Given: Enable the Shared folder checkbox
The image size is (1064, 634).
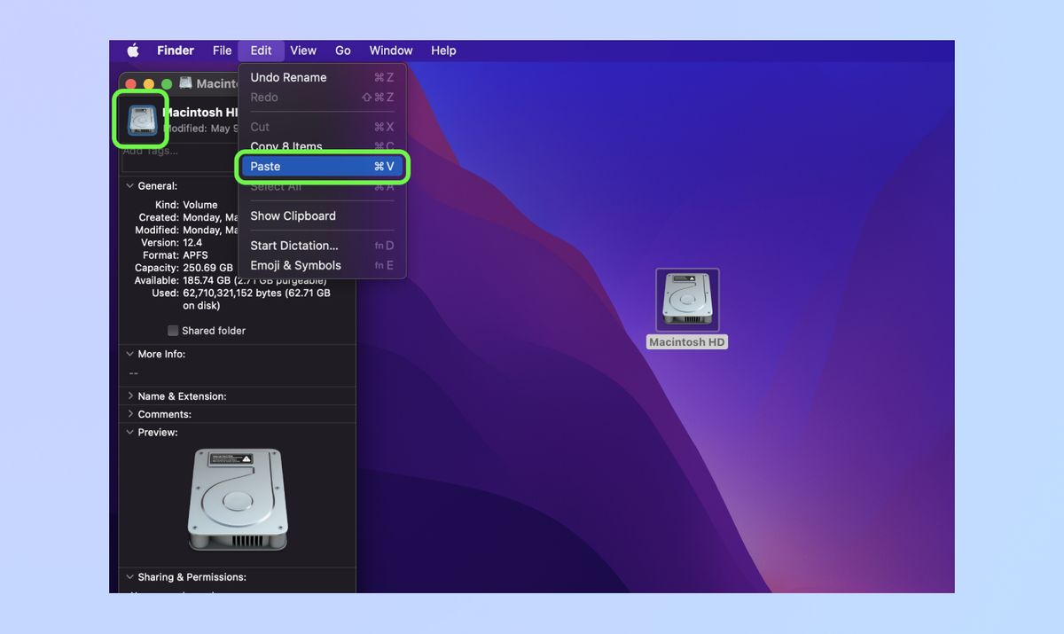Looking at the screenshot, I should point(173,330).
